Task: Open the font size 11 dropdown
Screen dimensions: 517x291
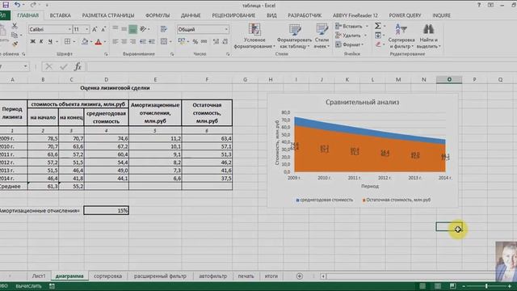Action: [86, 29]
